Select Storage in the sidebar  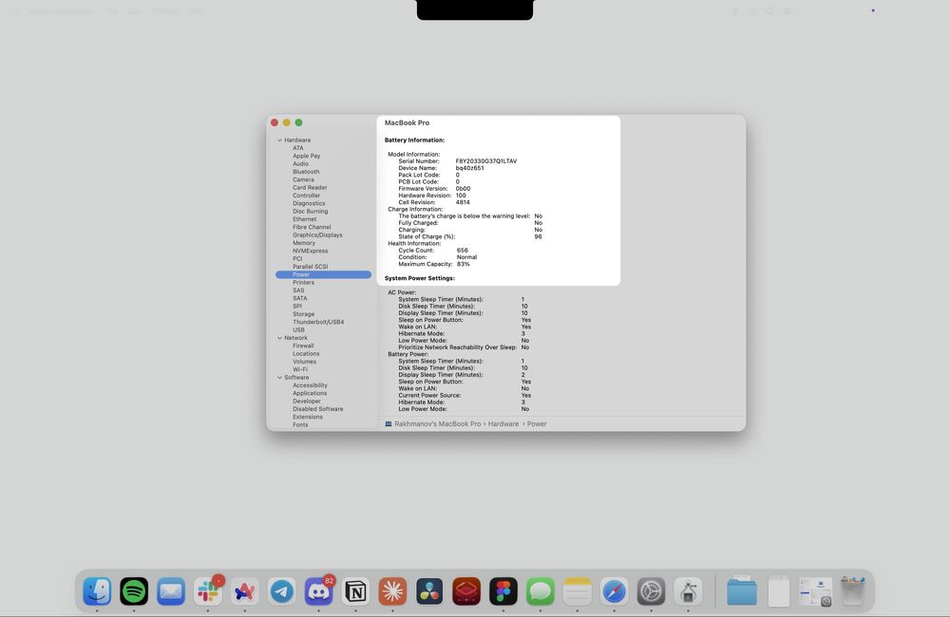coord(304,313)
